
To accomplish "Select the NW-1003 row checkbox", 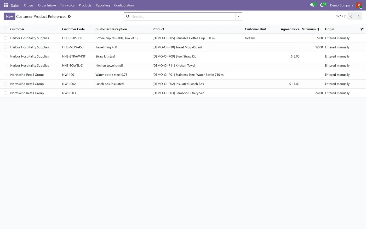I will [x=5, y=93].
